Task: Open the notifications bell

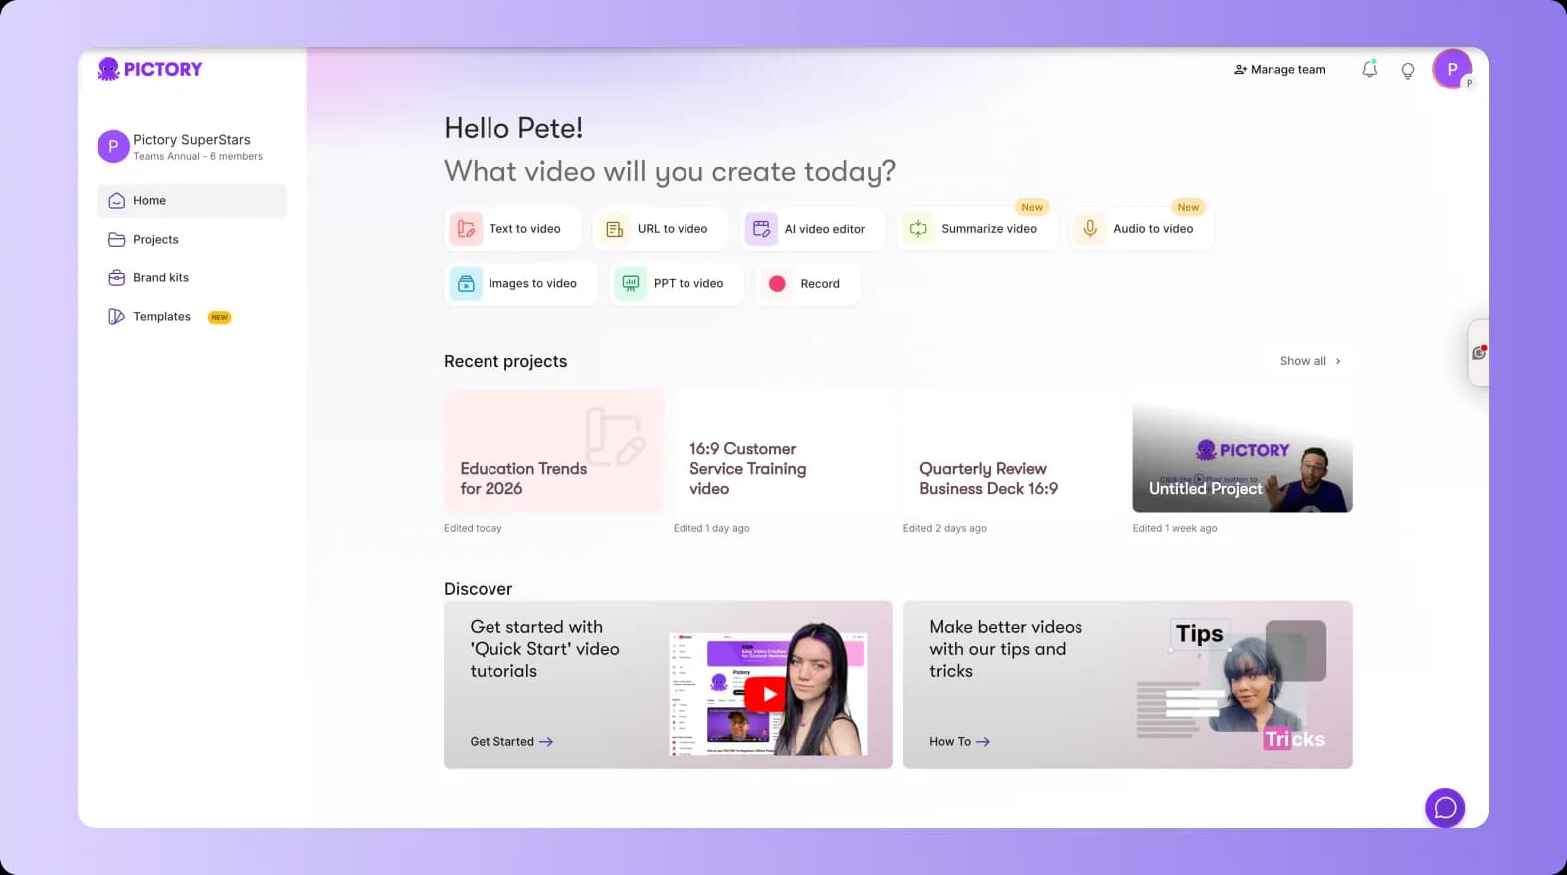Action: tap(1370, 69)
